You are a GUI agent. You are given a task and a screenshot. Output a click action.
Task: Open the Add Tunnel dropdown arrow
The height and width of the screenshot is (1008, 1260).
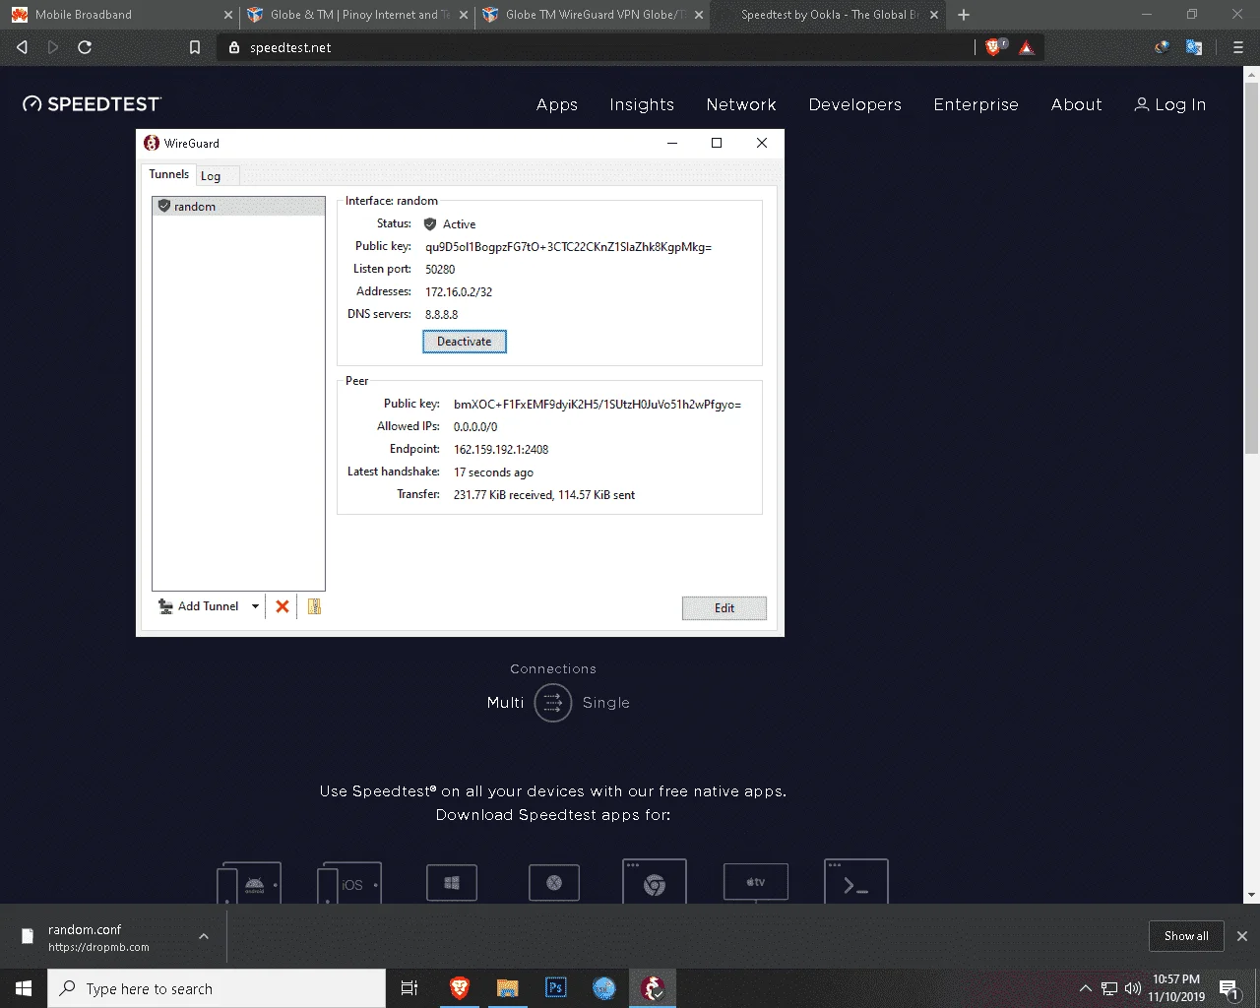pos(255,606)
